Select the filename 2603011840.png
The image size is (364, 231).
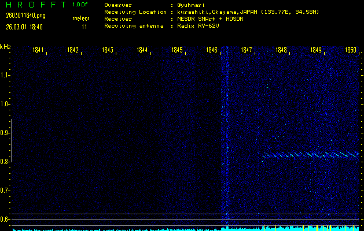(25, 16)
